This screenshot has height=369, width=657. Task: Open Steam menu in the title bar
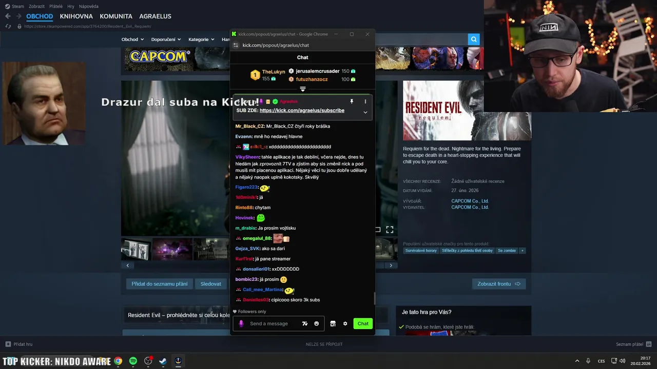pos(14,6)
